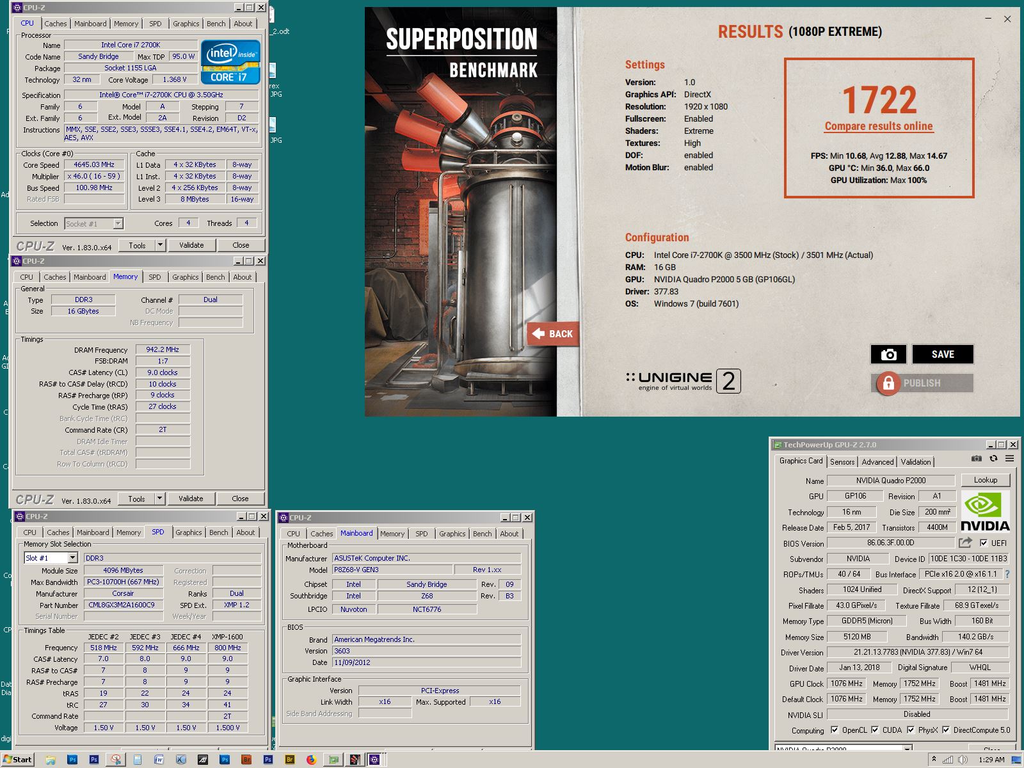The image size is (1024, 768).
Task: Click the PUBLISH button
Action: 922,383
